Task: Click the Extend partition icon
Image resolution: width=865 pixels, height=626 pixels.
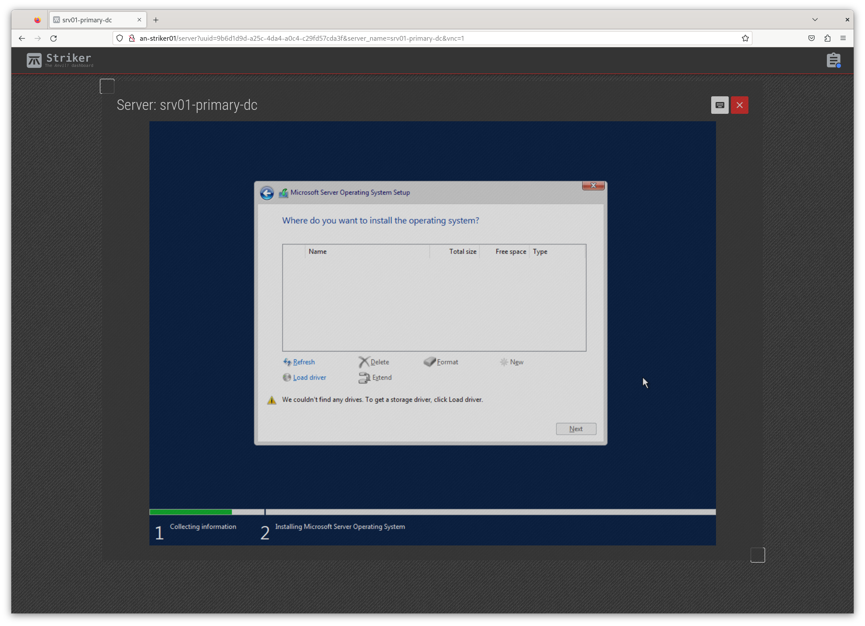Action: pos(364,378)
